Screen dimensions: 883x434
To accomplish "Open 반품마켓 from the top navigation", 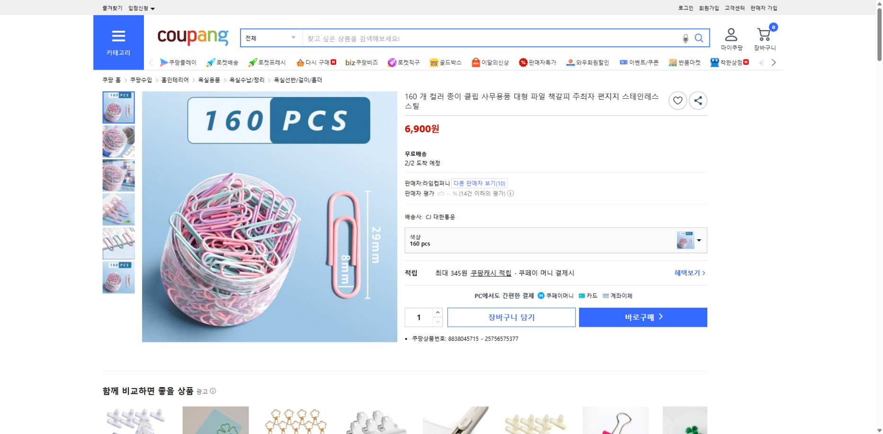I will [684, 62].
